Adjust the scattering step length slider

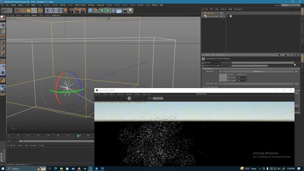point(263,66)
